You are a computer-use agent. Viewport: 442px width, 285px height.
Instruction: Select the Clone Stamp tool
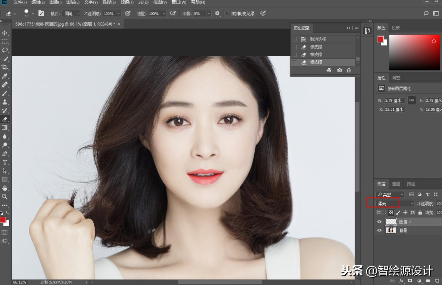click(5, 102)
